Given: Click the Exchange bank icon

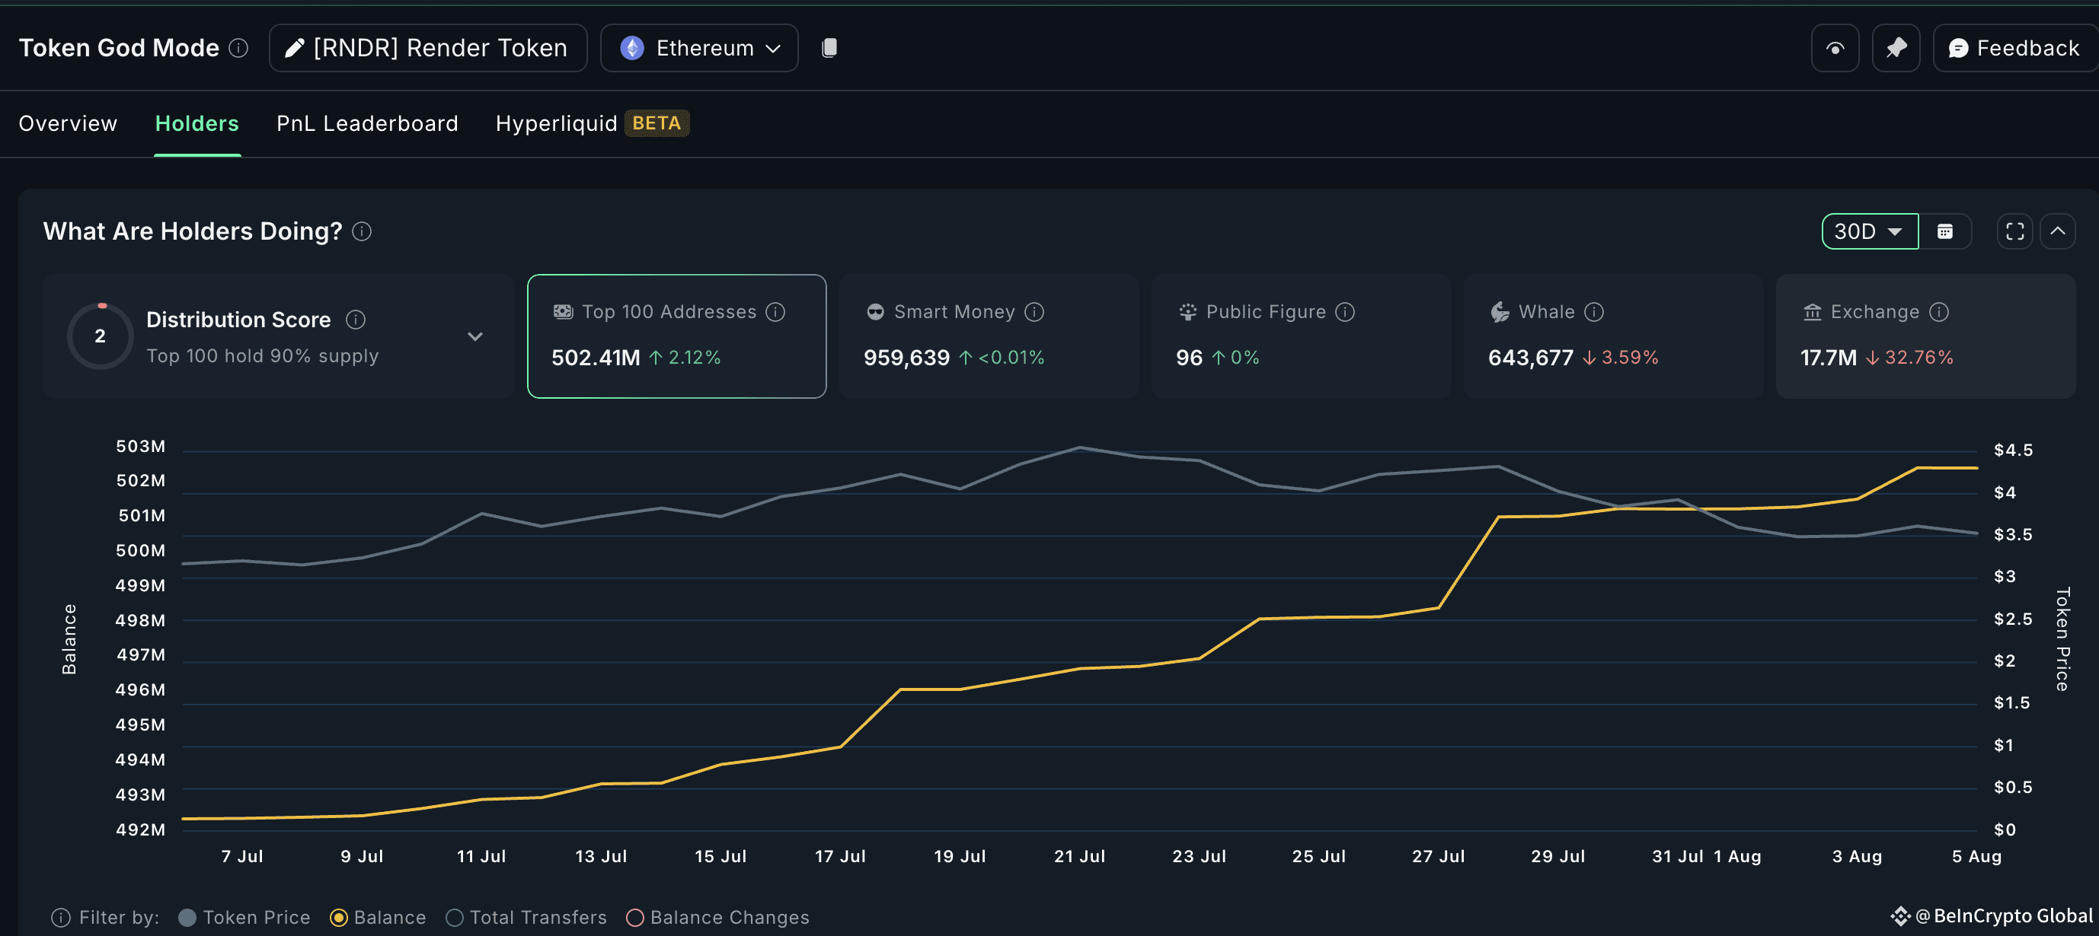Looking at the screenshot, I should tap(1812, 312).
